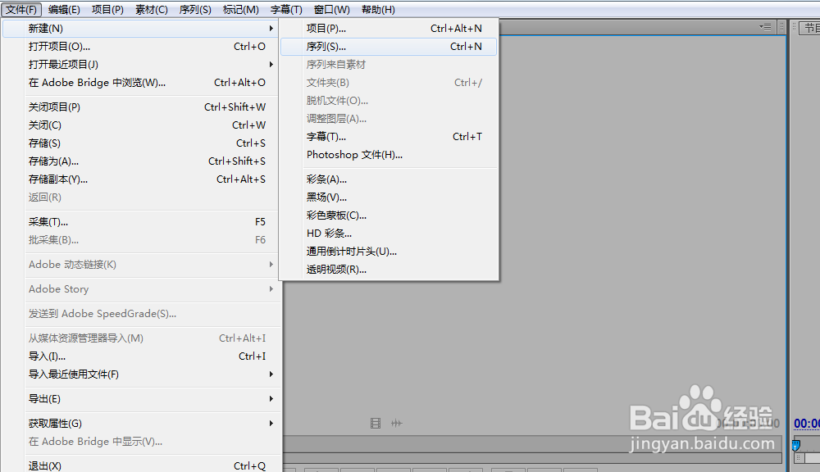
Task: Create new 序列(S)... from submenu
Action: 389,47
